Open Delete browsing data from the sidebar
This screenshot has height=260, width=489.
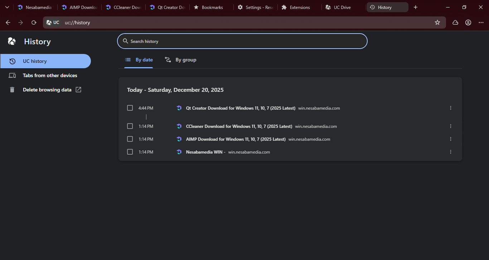(47, 90)
